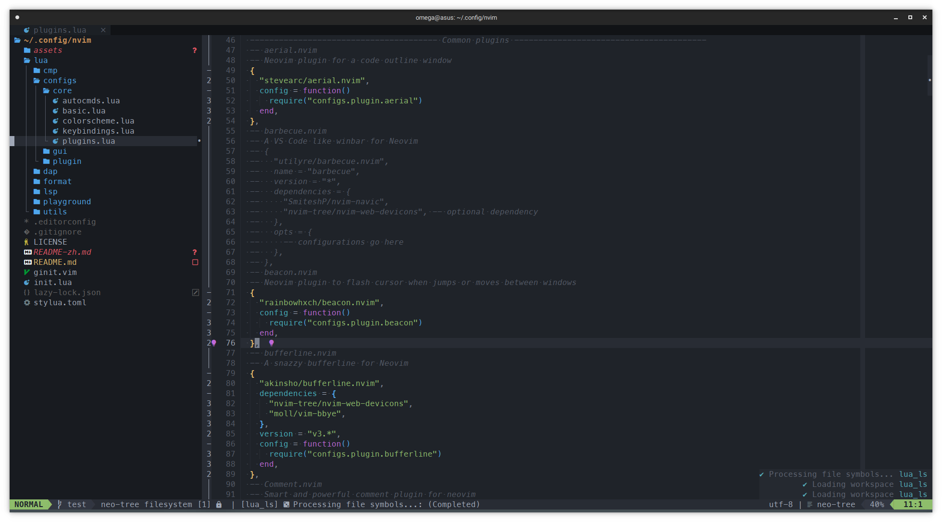This screenshot has height=522, width=942.
Task: Click the git modified square beside README.md
Action: [195, 262]
